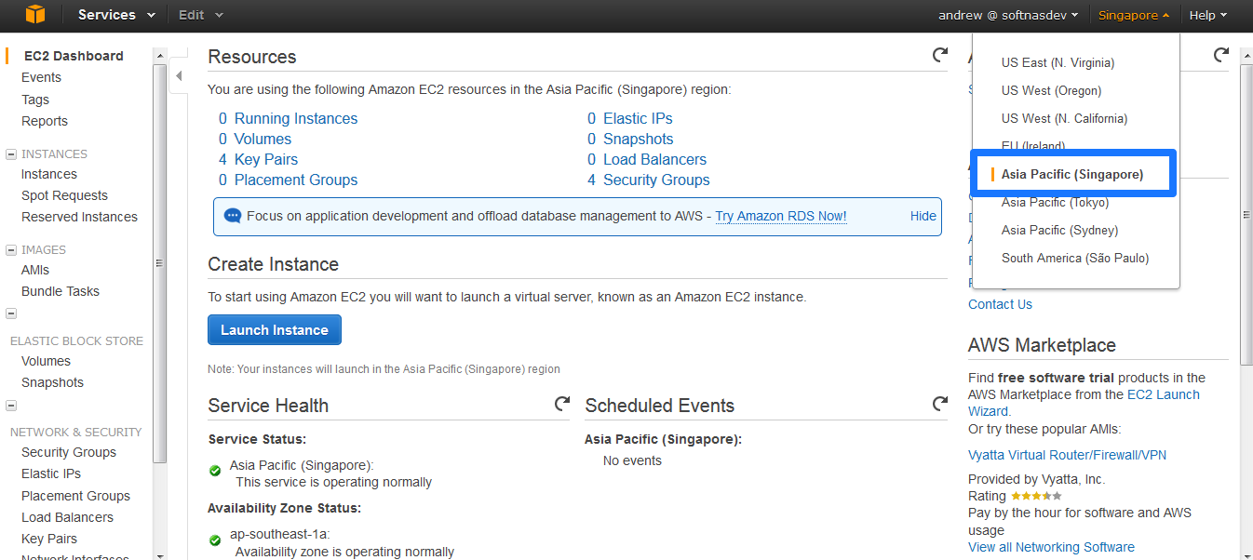Open Snapshots in the sidebar
Screen dimensions: 1253x560
point(52,382)
